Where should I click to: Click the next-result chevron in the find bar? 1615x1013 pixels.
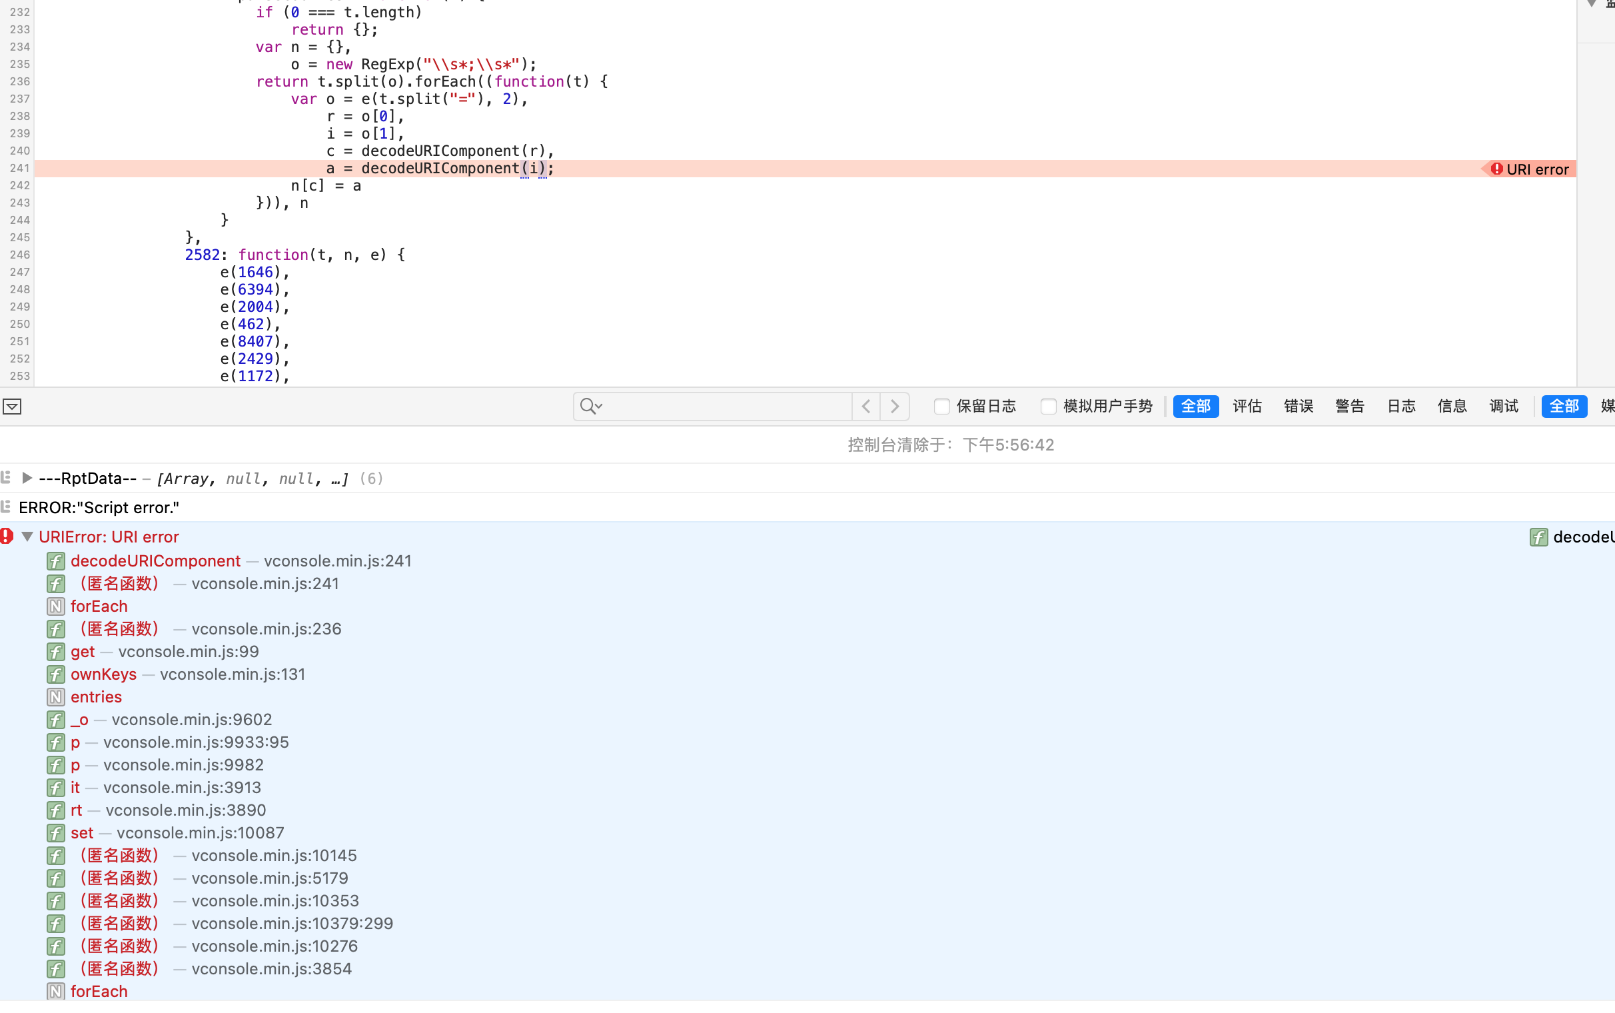click(895, 406)
